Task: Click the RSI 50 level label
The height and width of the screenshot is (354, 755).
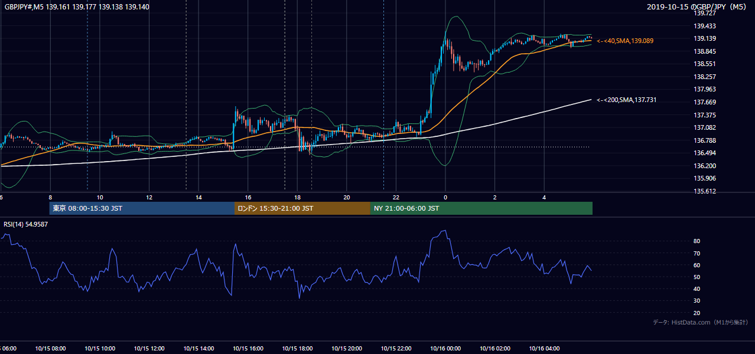Action: pos(697,277)
